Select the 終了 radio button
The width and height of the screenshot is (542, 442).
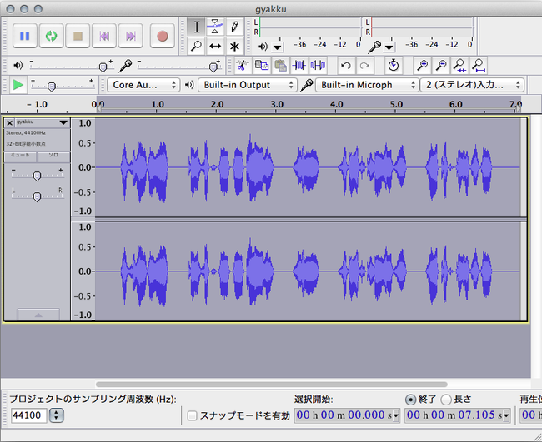(x=410, y=400)
